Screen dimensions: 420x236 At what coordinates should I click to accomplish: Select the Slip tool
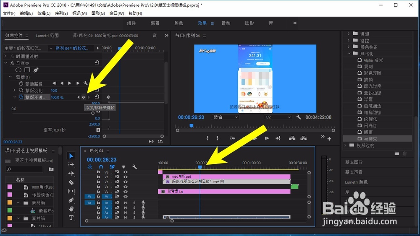click(71, 191)
